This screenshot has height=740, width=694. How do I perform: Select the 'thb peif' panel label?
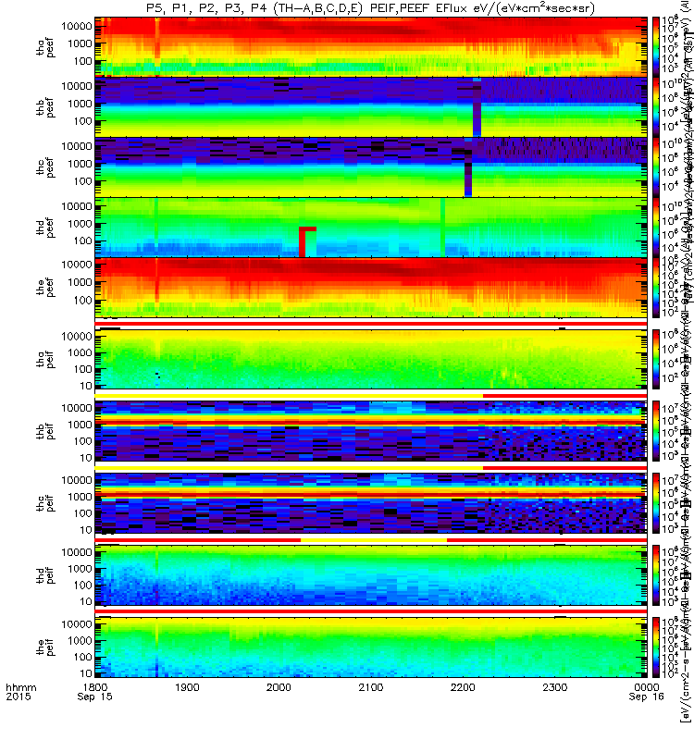pyautogui.click(x=45, y=431)
